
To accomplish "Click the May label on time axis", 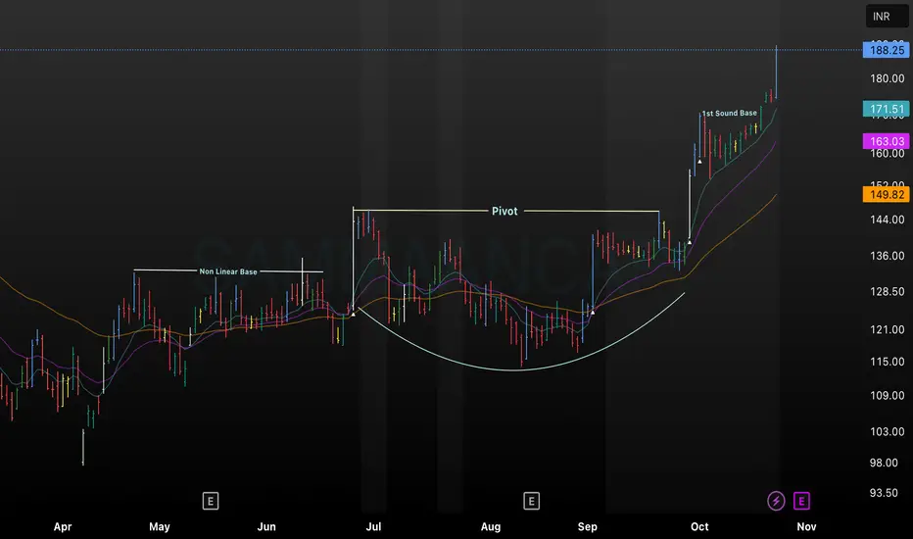I will pyautogui.click(x=160, y=527).
